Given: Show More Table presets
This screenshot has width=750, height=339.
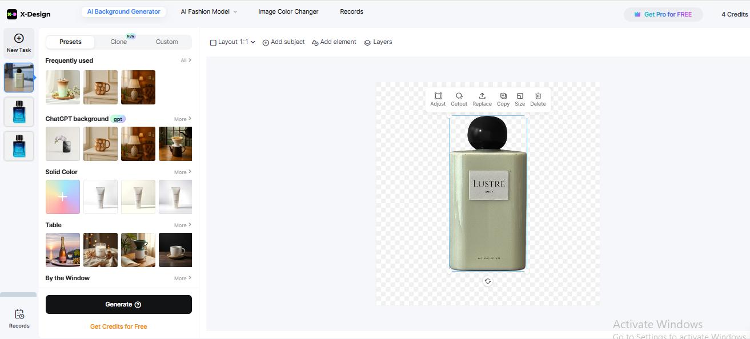Looking at the screenshot, I should pos(183,225).
